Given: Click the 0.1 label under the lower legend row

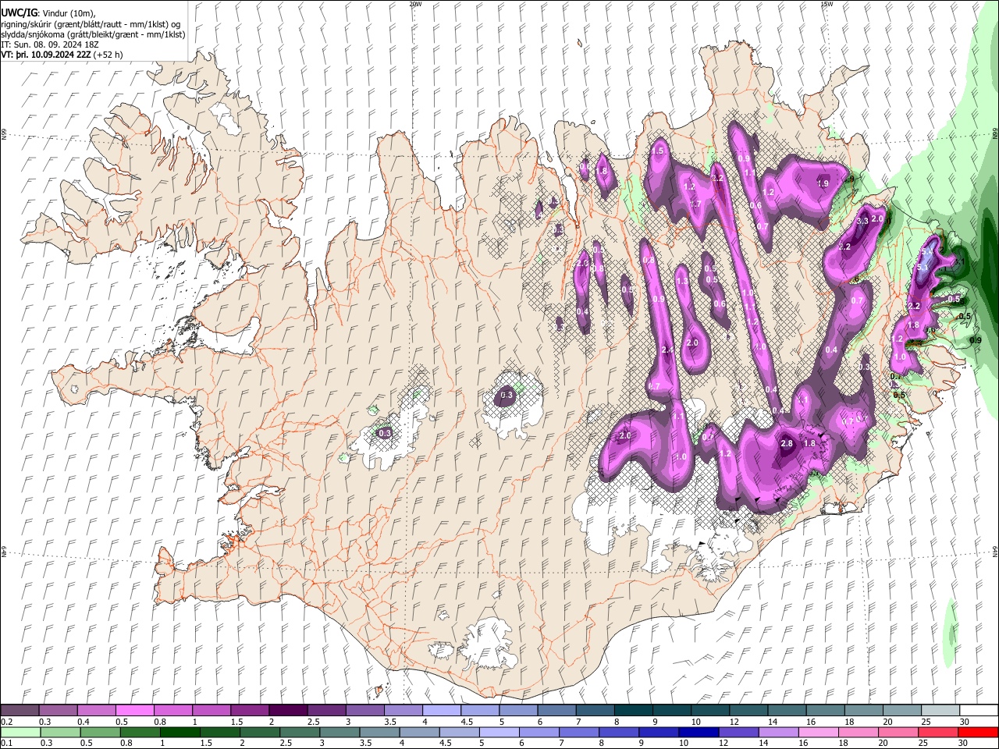Looking at the screenshot, I should coord(7,743).
